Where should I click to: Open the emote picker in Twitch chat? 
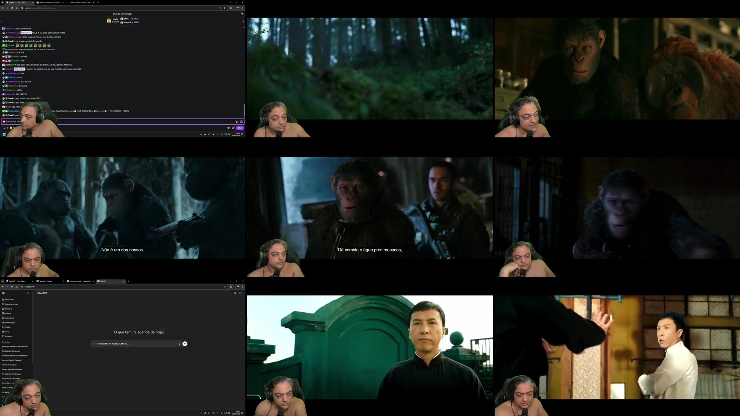tap(241, 122)
